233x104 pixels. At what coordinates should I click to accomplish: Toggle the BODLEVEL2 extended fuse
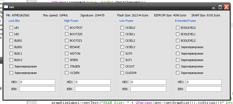(178, 40)
